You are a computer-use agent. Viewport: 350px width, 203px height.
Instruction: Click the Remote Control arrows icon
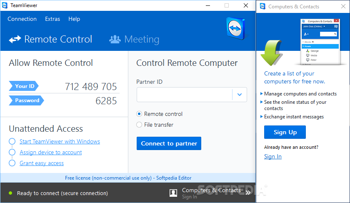(15, 40)
